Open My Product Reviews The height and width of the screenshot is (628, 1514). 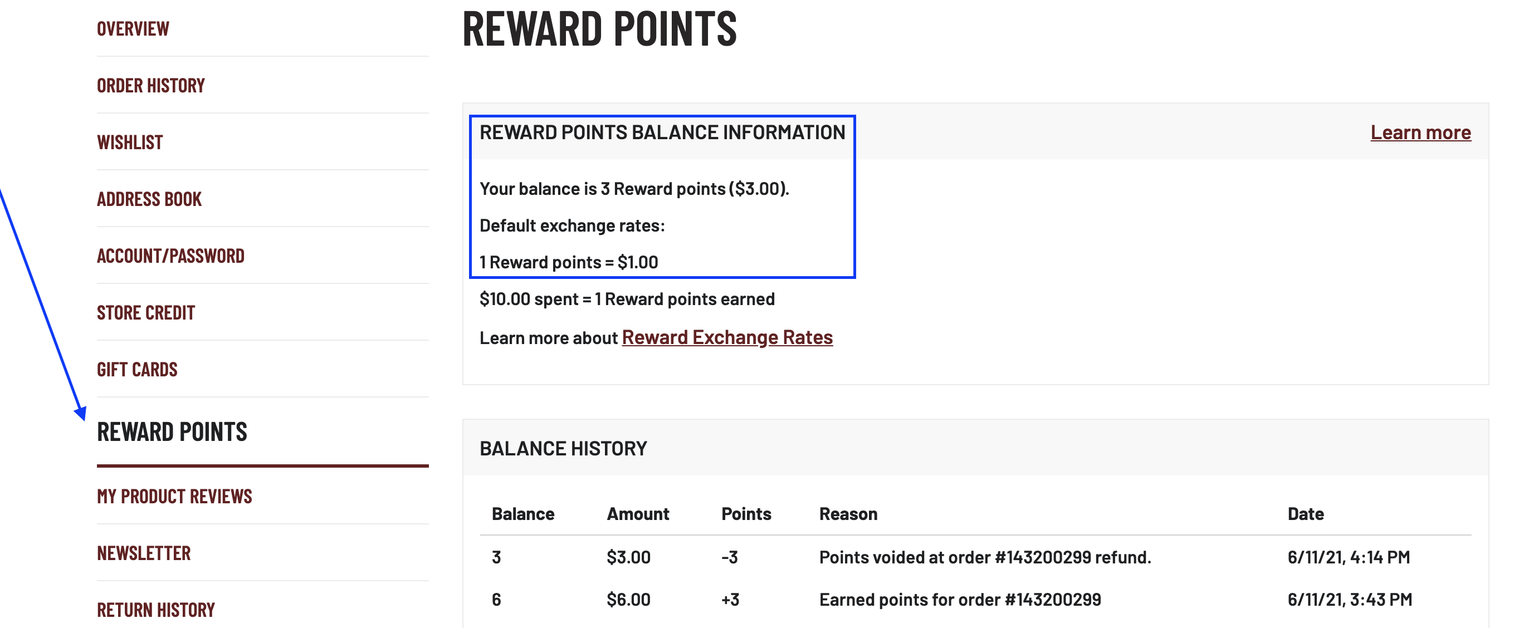tap(174, 497)
